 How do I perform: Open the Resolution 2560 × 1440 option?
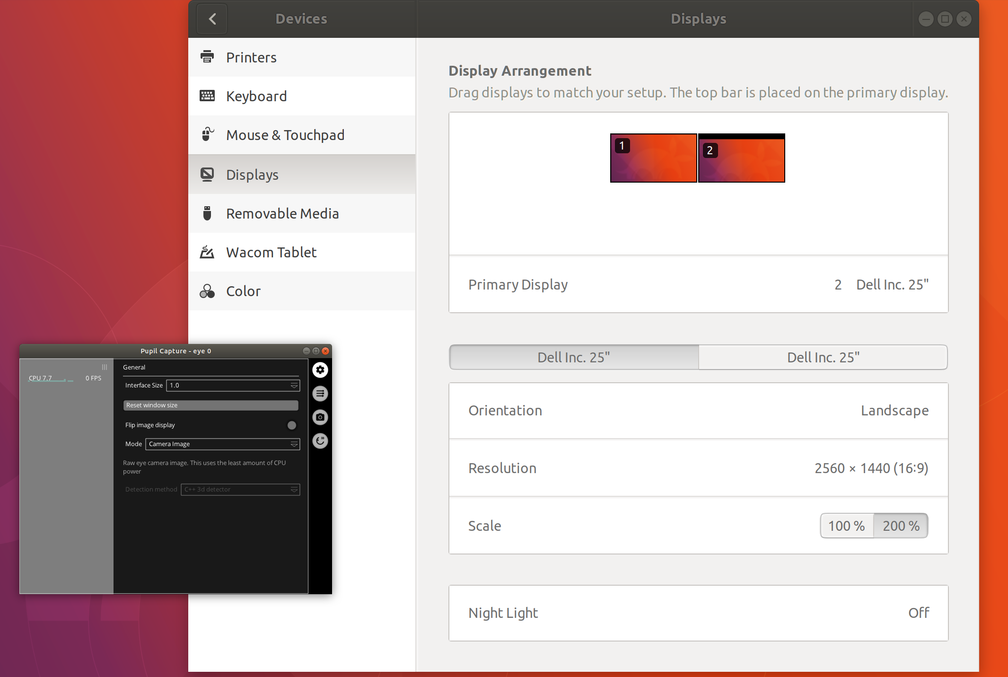(698, 468)
